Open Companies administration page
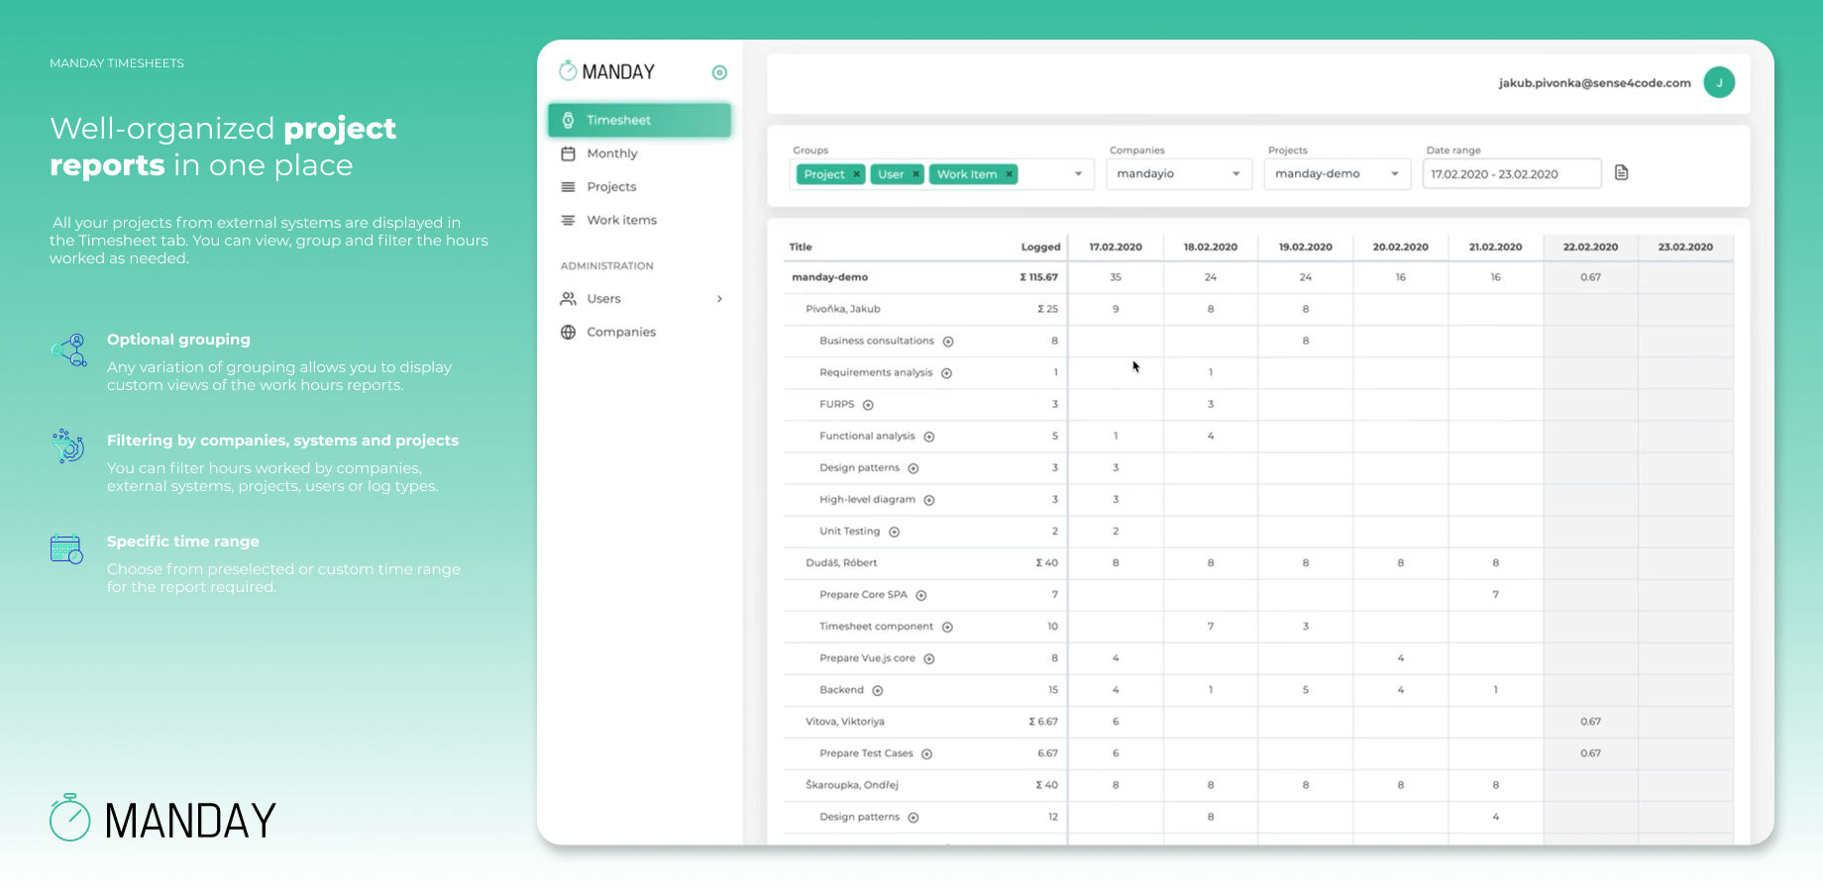This screenshot has width=1823, height=891. (621, 332)
